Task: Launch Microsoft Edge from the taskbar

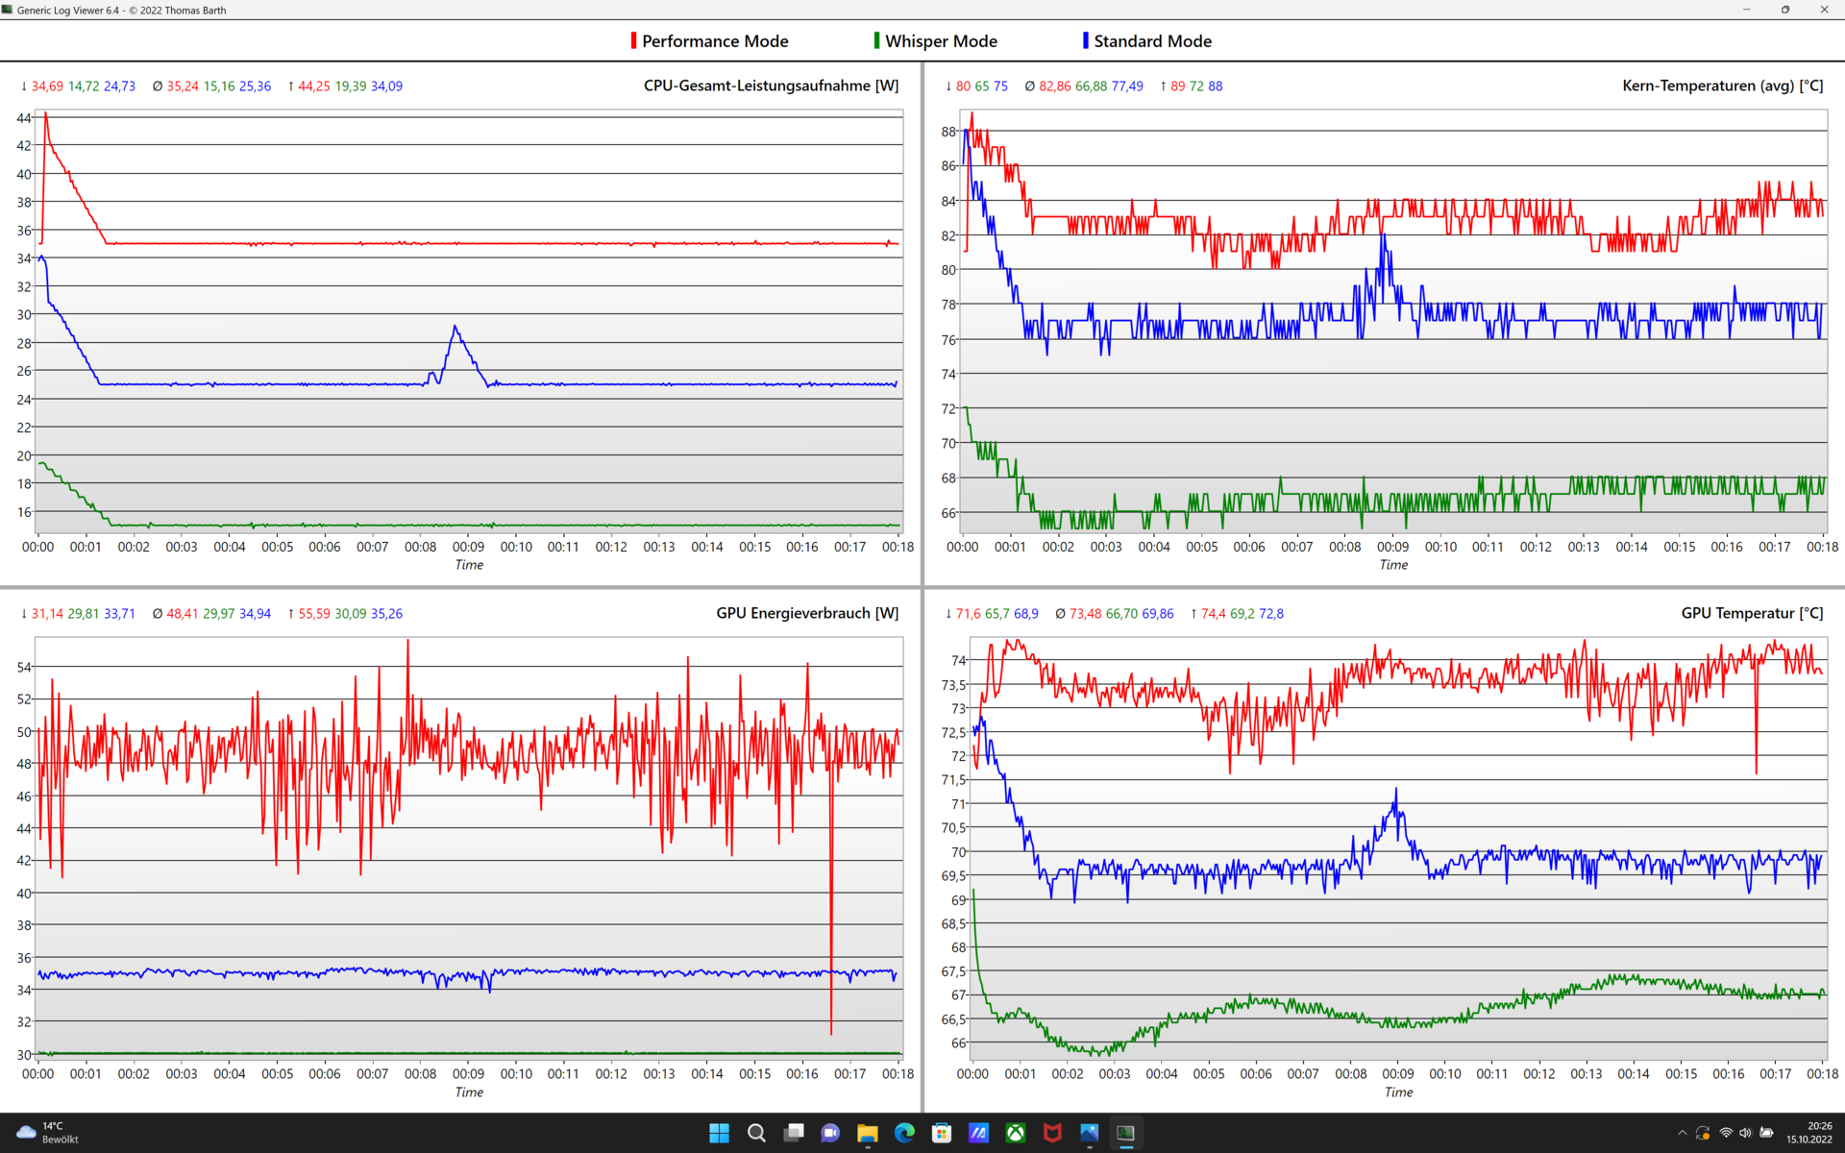Action: (904, 1134)
